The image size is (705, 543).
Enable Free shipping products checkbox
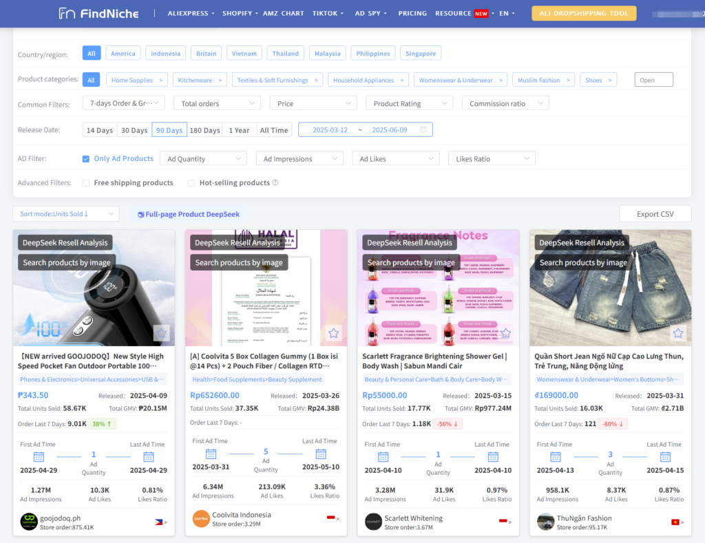(x=86, y=183)
